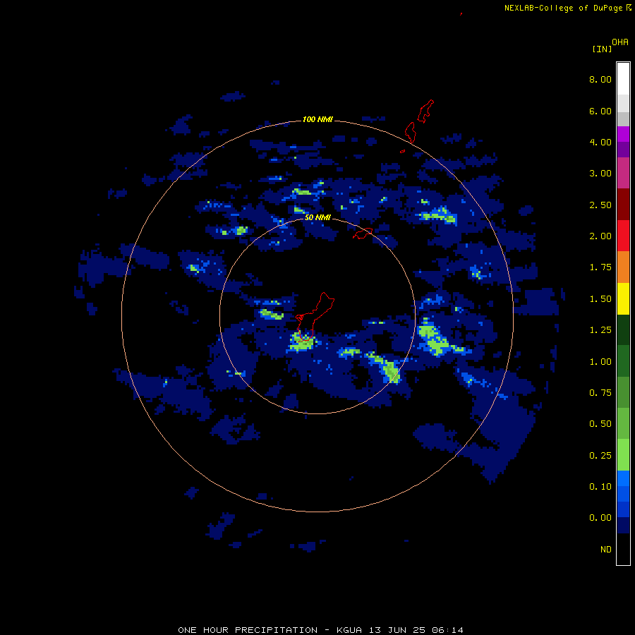Click the 06:14 timestamp in caption
The width and height of the screenshot is (635, 635).
pyautogui.click(x=447, y=630)
